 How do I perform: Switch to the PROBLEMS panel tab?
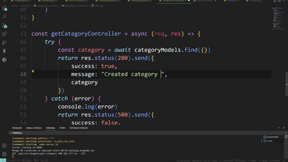pyautogui.click(x=17, y=128)
